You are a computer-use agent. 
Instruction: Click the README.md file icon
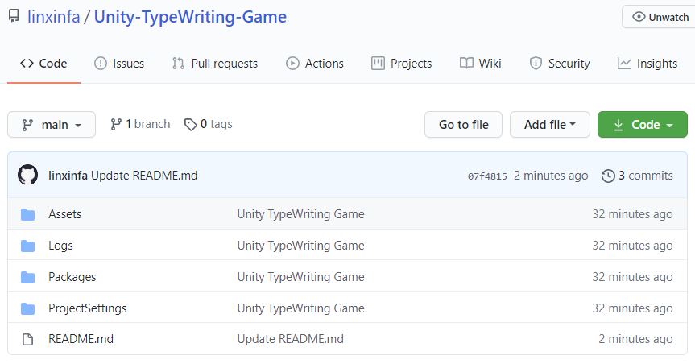pos(28,340)
